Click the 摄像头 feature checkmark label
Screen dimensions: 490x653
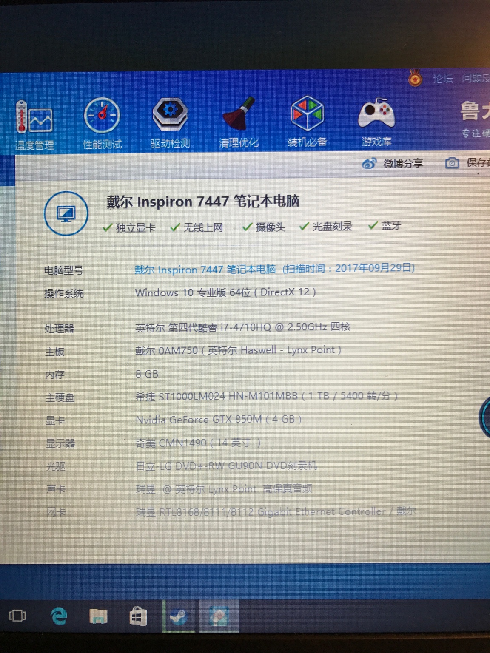[264, 227]
